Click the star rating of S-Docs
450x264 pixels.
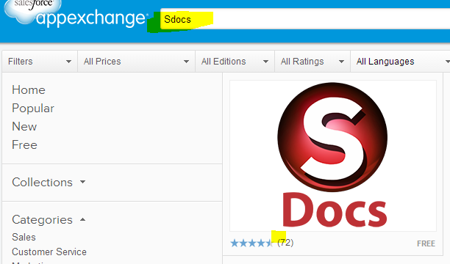tap(251, 243)
